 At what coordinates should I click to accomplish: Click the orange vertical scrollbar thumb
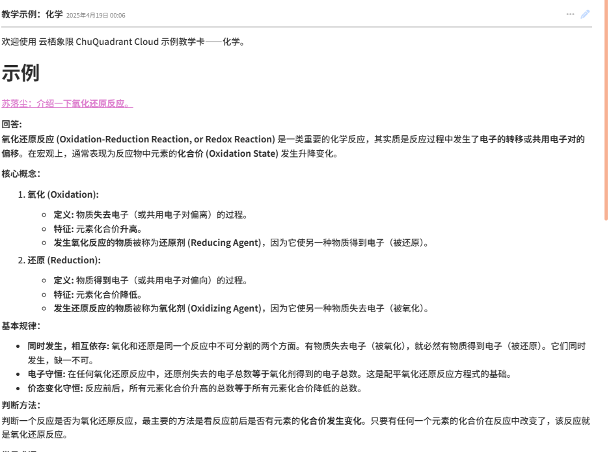606,111
